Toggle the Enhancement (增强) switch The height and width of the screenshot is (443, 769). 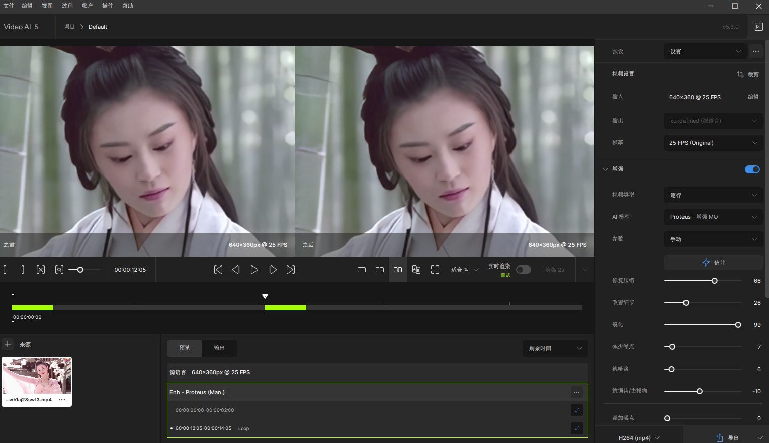[x=752, y=169]
